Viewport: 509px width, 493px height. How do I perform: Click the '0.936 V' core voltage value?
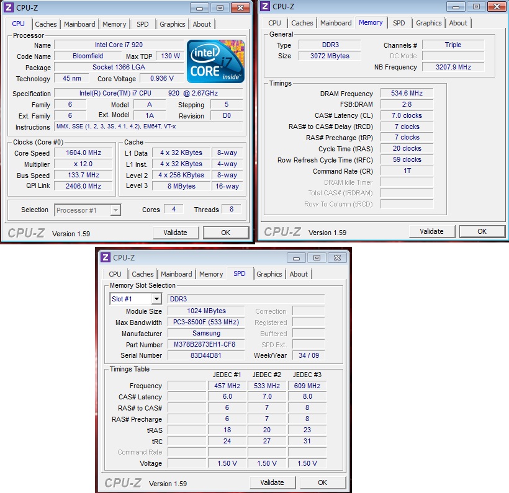pos(161,78)
